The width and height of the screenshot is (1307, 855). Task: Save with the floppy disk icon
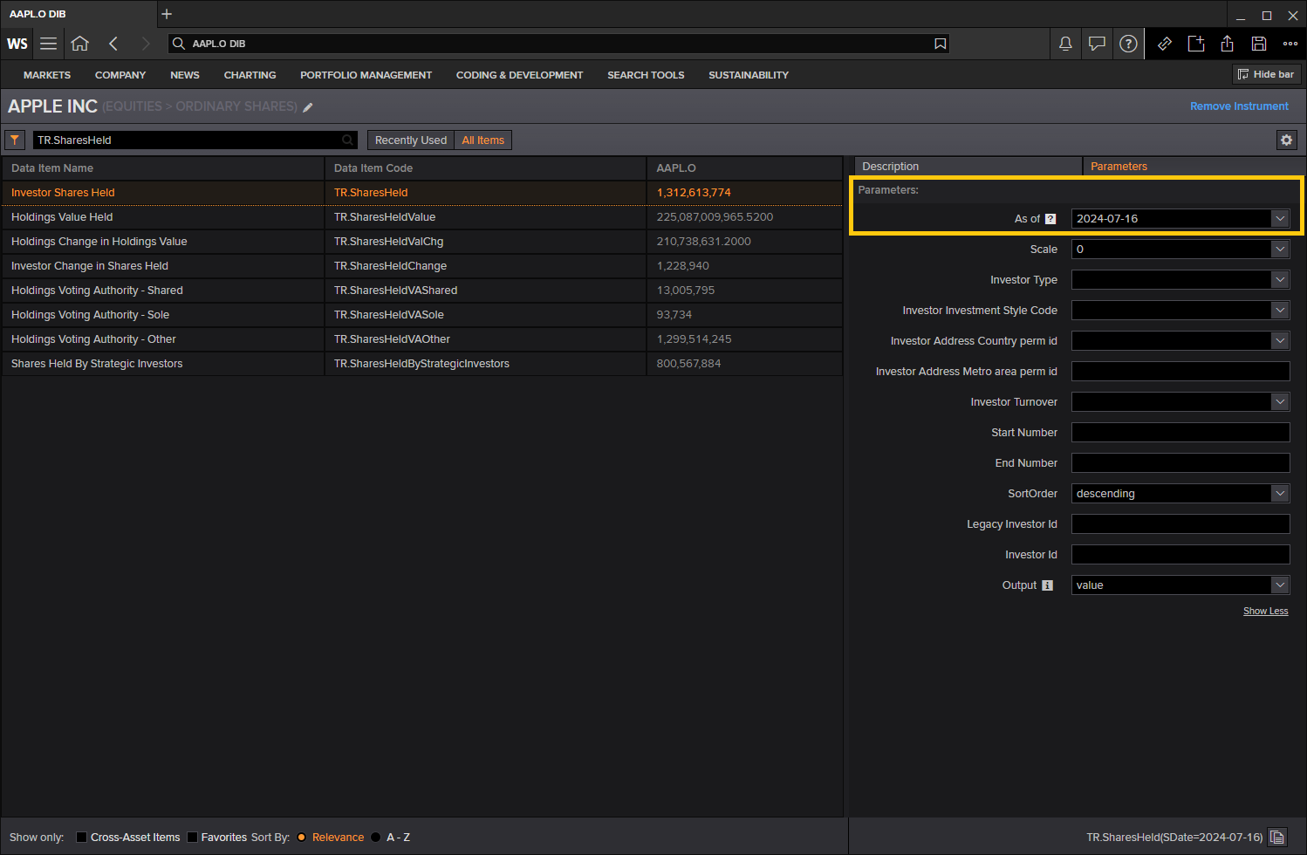(1259, 44)
